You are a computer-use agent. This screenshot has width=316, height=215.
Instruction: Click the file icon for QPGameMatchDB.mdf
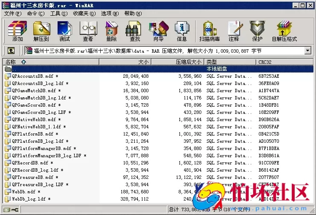click(x=8, y=91)
